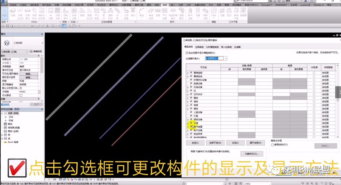Click the Select None button
The height and width of the screenshot is (185, 341).
pos(215,143)
